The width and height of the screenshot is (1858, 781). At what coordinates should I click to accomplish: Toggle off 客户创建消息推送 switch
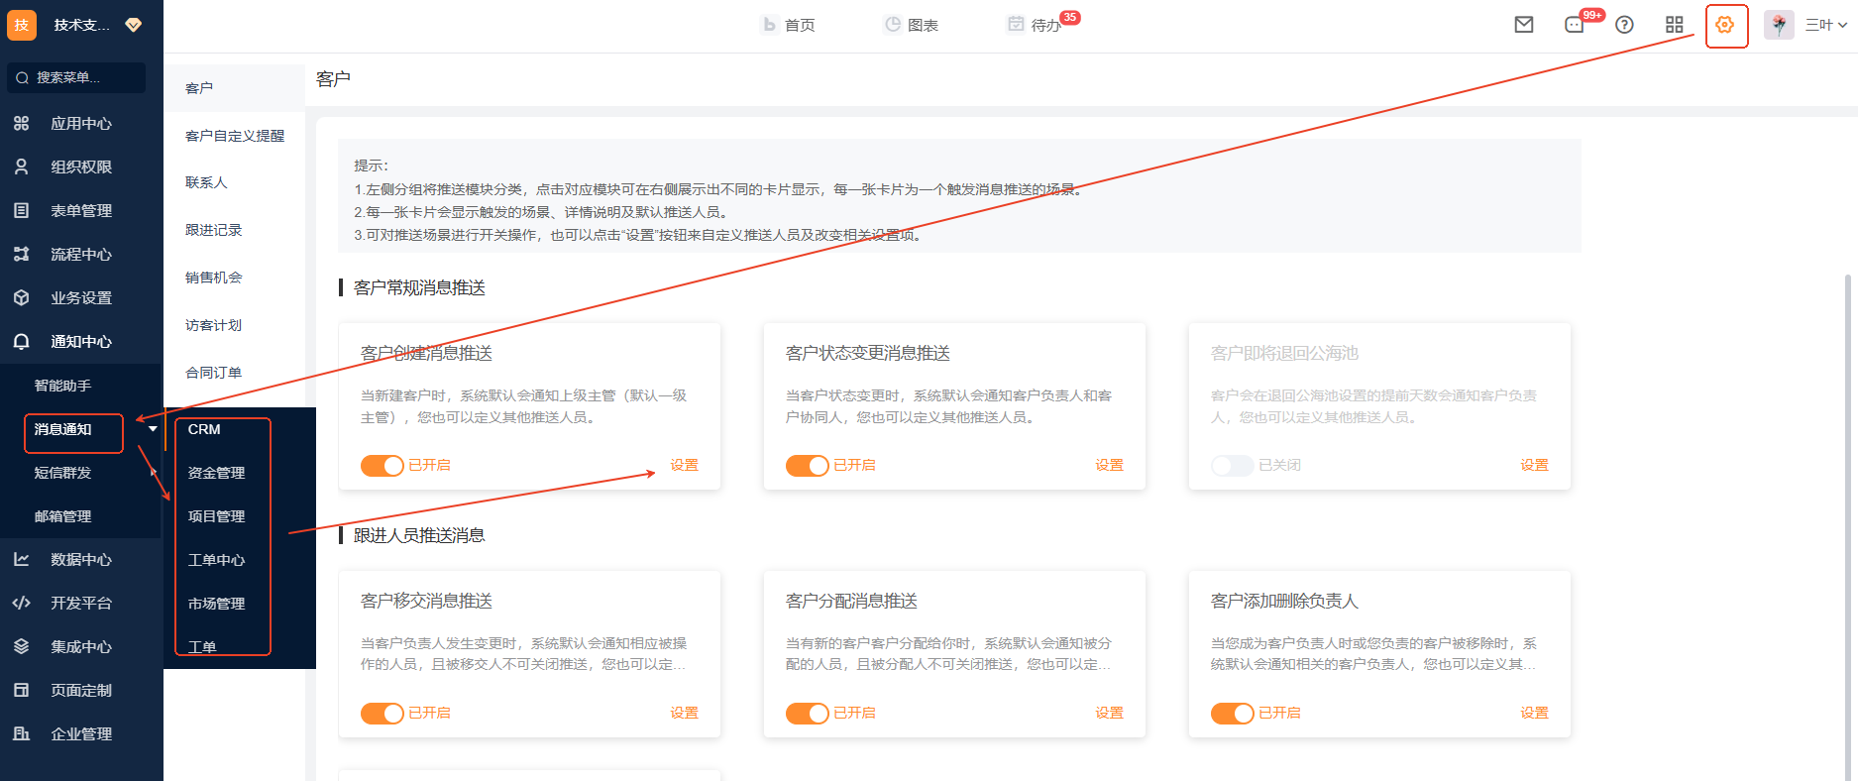coord(383,466)
